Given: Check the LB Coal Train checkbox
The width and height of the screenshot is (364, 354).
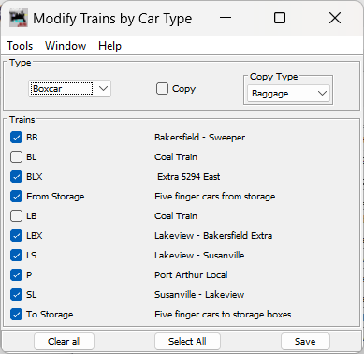Looking at the screenshot, I should [16, 216].
